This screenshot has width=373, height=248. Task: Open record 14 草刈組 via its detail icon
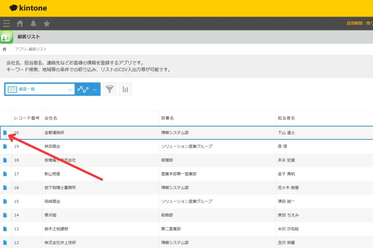pyautogui.click(x=5, y=215)
